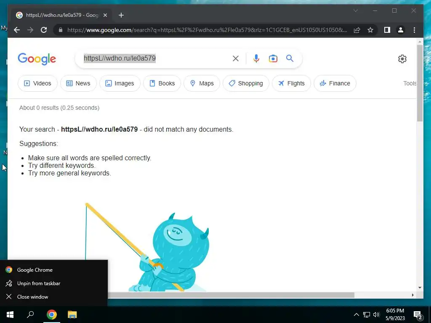Screen dimensions: 431x323
Task: Open the clock showing 6:05 PM
Action: tap(395, 315)
